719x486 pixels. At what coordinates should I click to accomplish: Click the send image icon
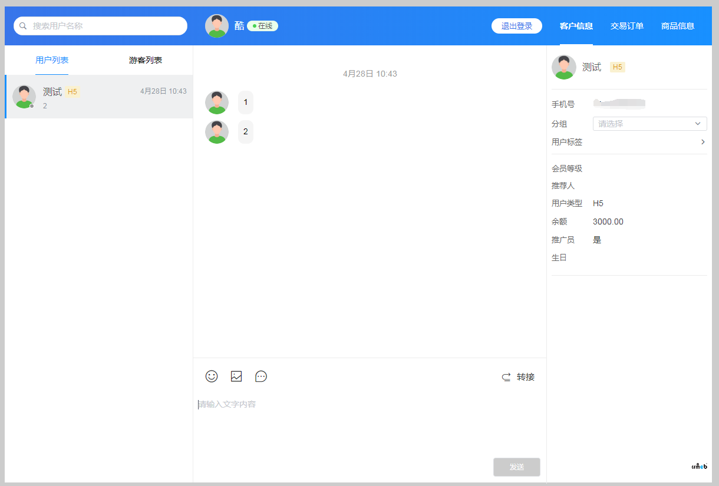(x=236, y=376)
